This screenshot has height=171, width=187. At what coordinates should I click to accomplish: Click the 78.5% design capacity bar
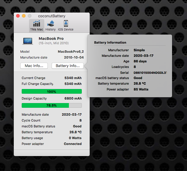coord(52,105)
